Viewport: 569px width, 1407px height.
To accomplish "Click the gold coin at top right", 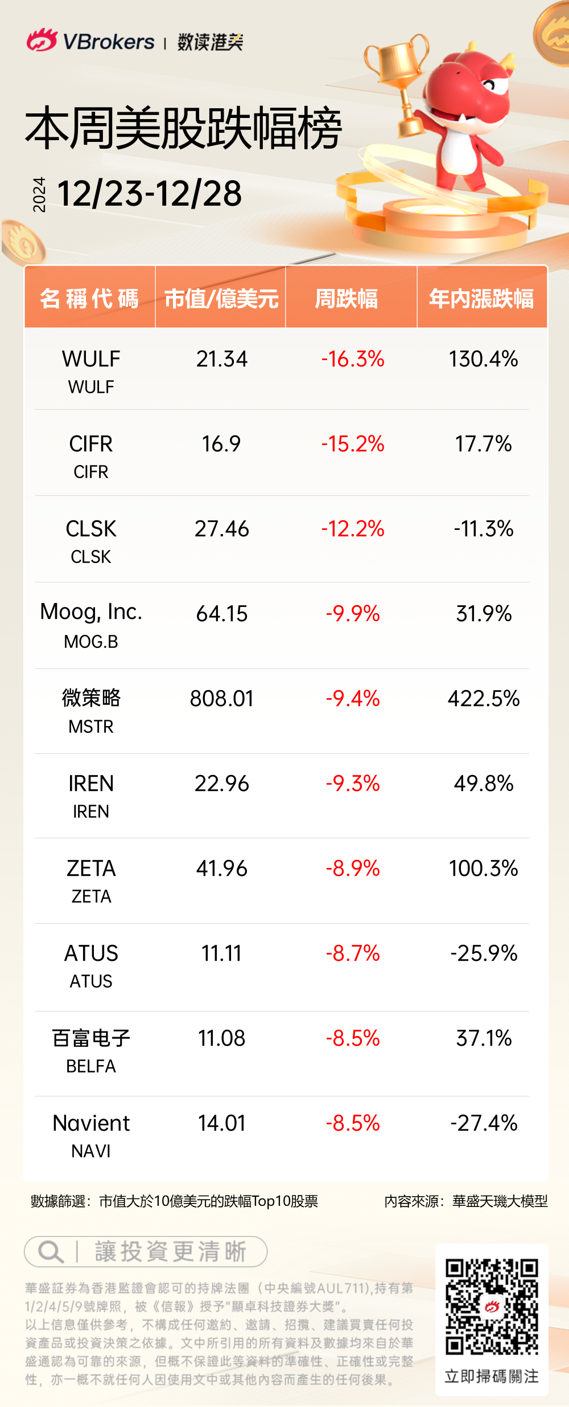I will (554, 35).
